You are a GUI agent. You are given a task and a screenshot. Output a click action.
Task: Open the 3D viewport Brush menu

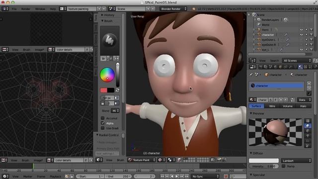tap(120, 160)
